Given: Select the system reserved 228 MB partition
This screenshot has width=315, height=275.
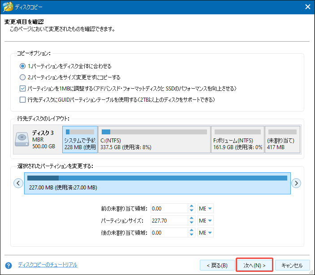Looking at the screenshot, I should (x=80, y=140).
